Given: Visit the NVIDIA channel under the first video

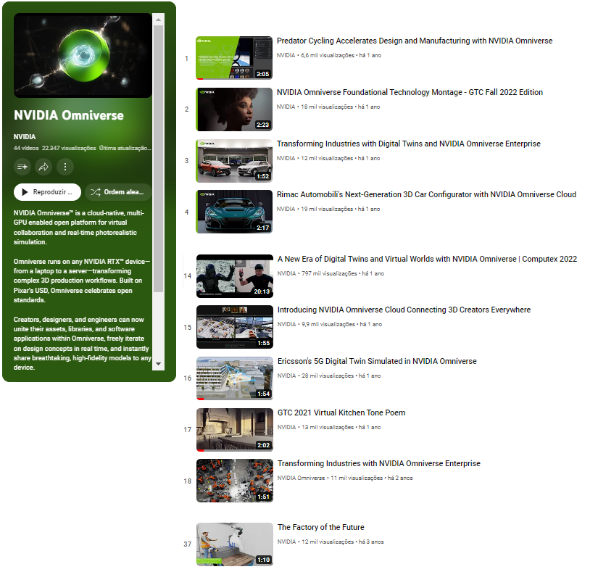Looking at the screenshot, I should (x=283, y=56).
